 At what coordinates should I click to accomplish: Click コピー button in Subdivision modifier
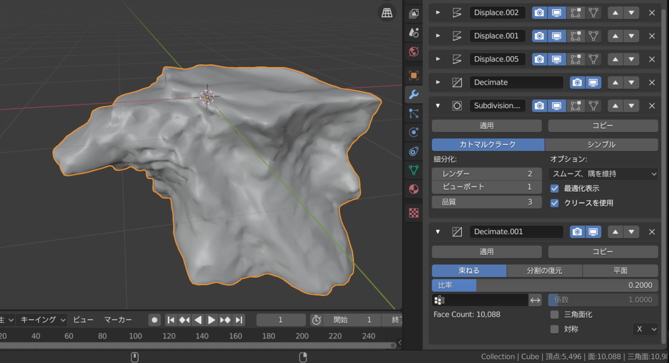point(603,125)
